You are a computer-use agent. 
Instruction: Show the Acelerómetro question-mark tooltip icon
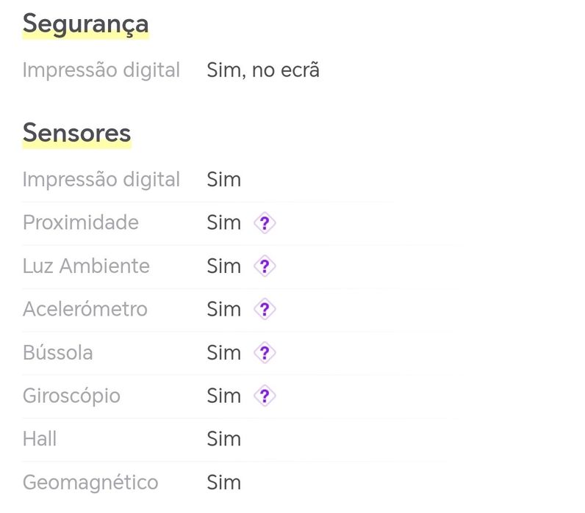pyautogui.click(x=265, y=309)
